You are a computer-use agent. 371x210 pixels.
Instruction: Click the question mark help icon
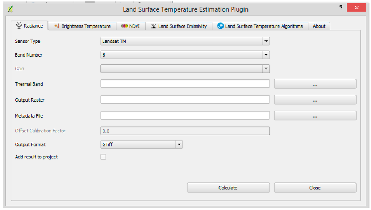point(341,8)
